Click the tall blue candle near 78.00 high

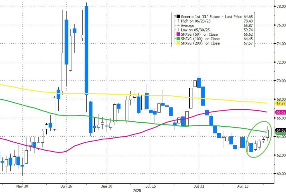tap(87, 50)
